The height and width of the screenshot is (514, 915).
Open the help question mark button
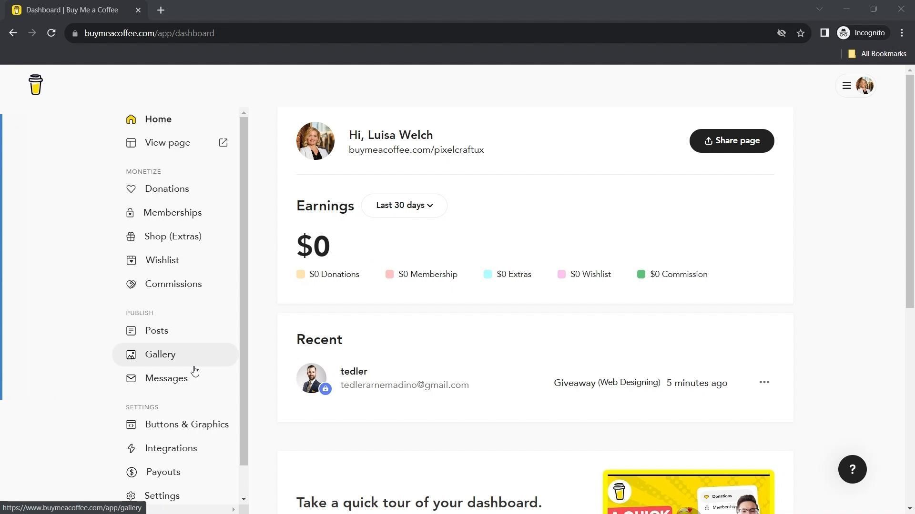pos(852,469)
